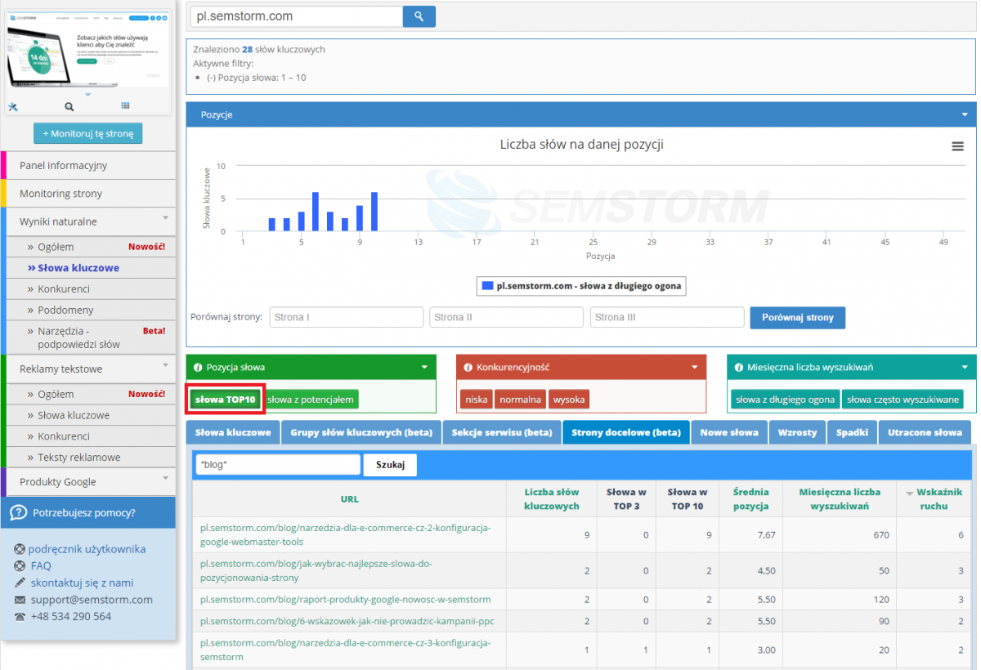Switch to the Słowa kluczowe tab

[233, 432]
